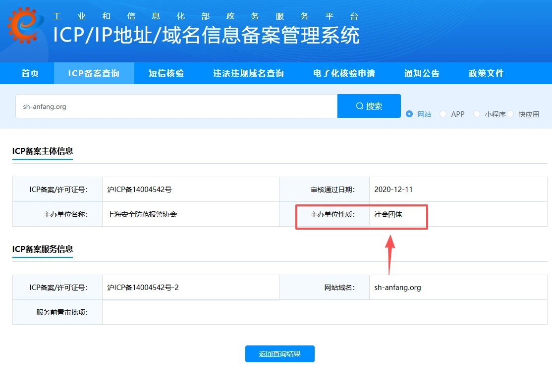Open the 首页 navigation tab
The height and width of the screenshot is (389, 552).
coord(30,73)
